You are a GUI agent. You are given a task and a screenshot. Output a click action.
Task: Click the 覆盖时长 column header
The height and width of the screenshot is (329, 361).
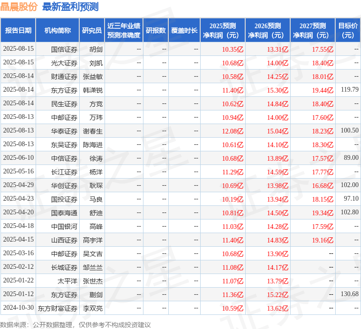click(x=184, y=31)
